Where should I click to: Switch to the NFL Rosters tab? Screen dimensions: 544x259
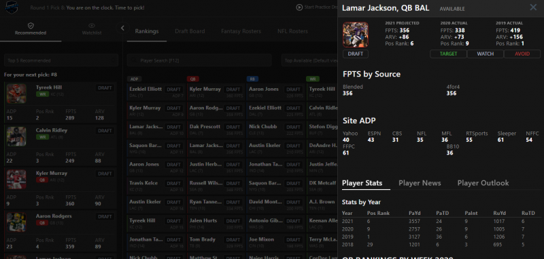[292, 31]
